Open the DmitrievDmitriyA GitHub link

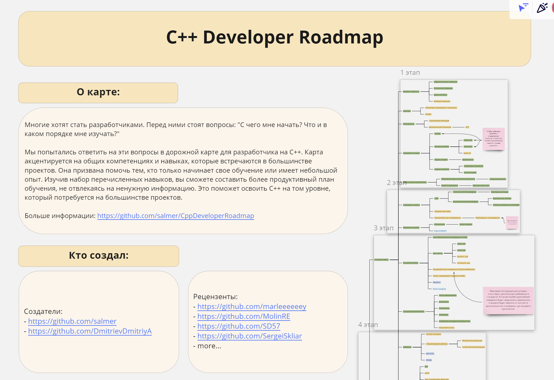[90, 331]
